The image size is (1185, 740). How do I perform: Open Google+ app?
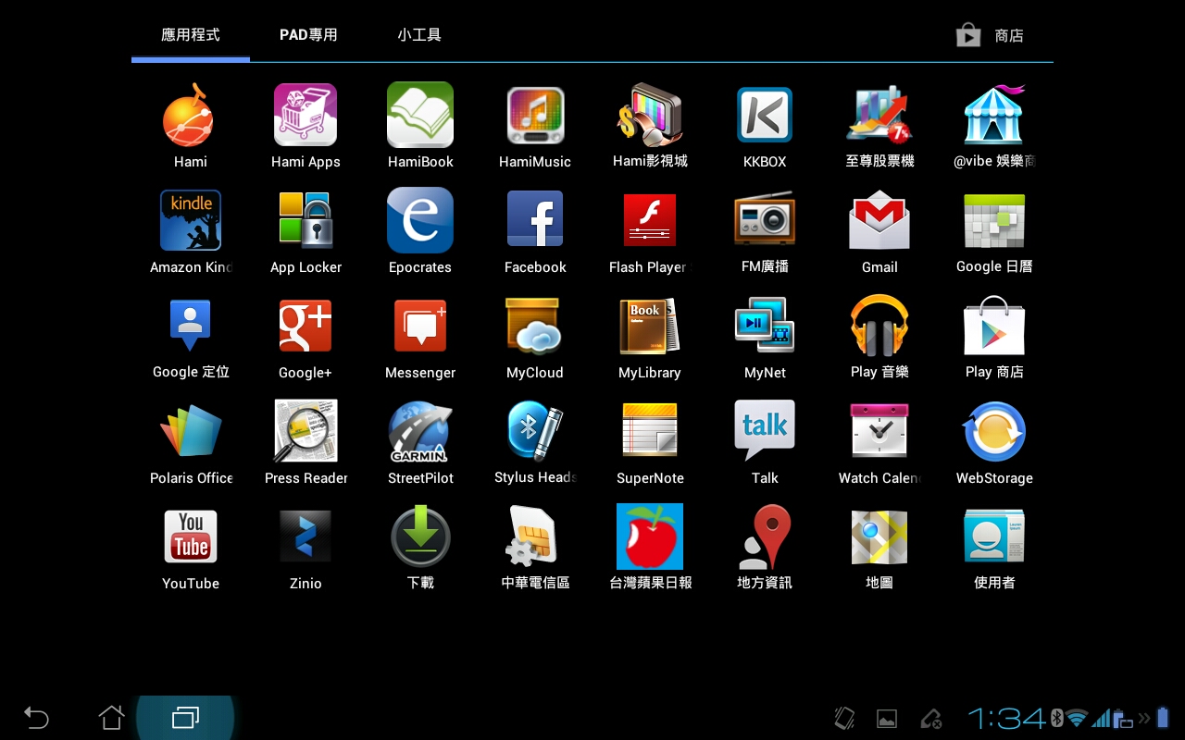(x=306, y=326)
